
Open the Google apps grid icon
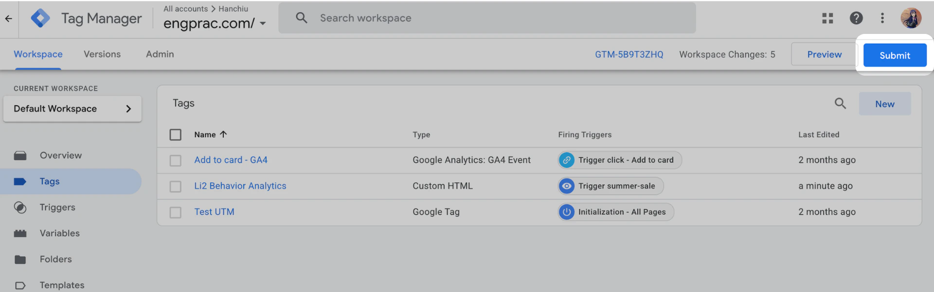coord(827,18)
